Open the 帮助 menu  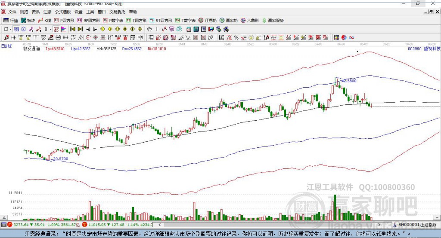click(x=133, y=12)
